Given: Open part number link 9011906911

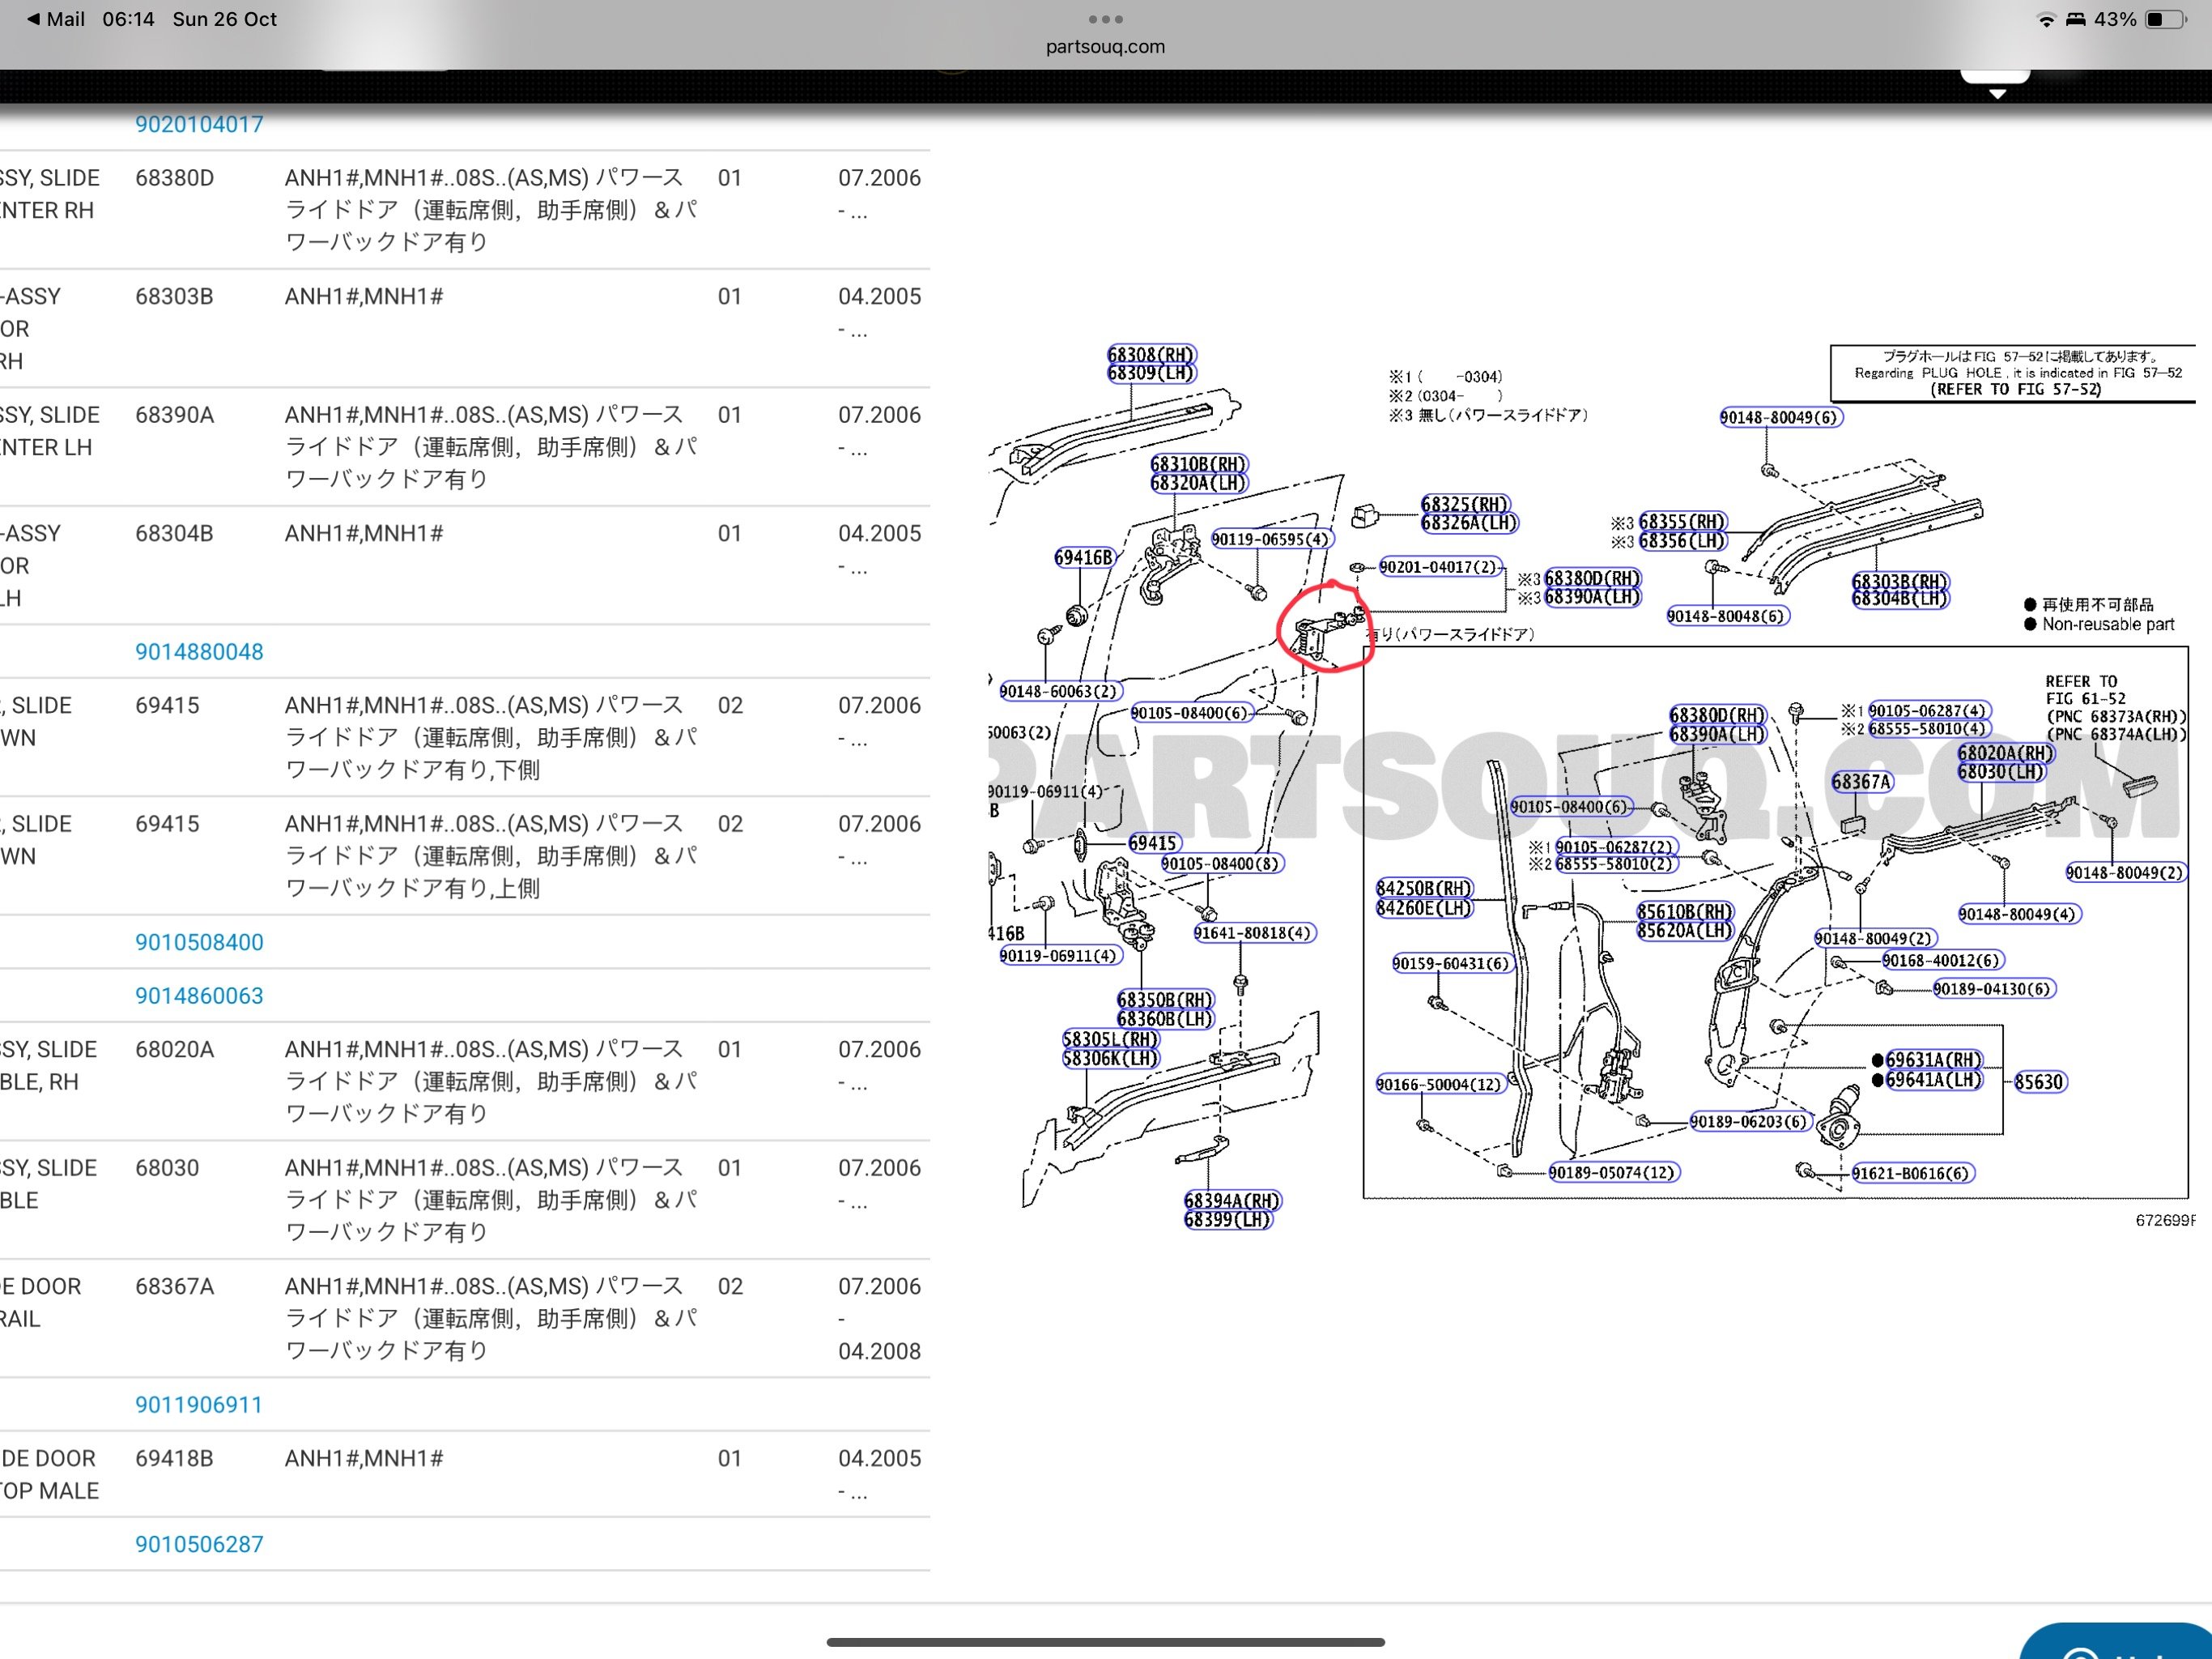Looking at the screenshot, I should tap(199, 1404).
